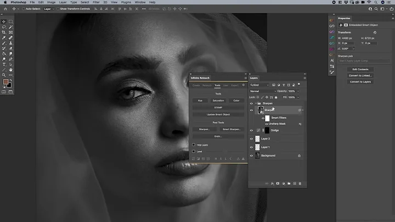Select the Eraser tool
Viewport: 395px width, 222px height.
(x=10, y=48)
